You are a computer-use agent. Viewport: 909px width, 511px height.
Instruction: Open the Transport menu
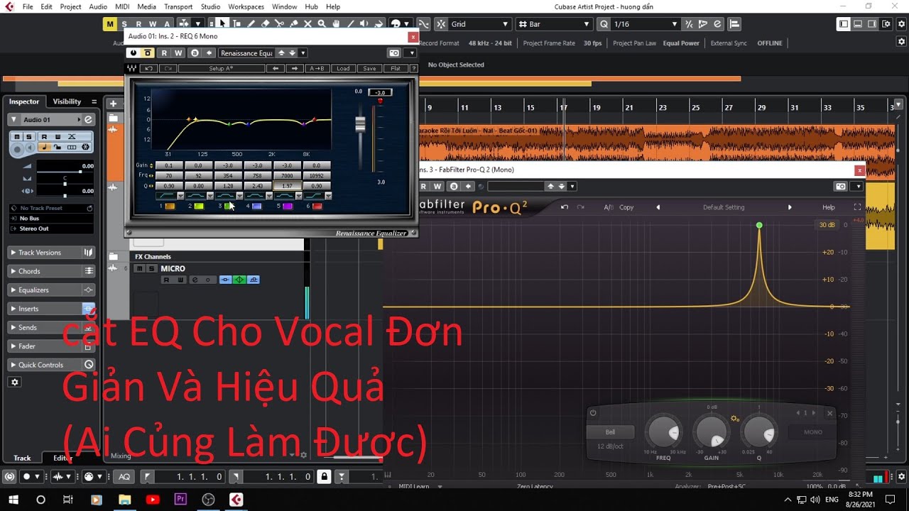click(178, 6)
